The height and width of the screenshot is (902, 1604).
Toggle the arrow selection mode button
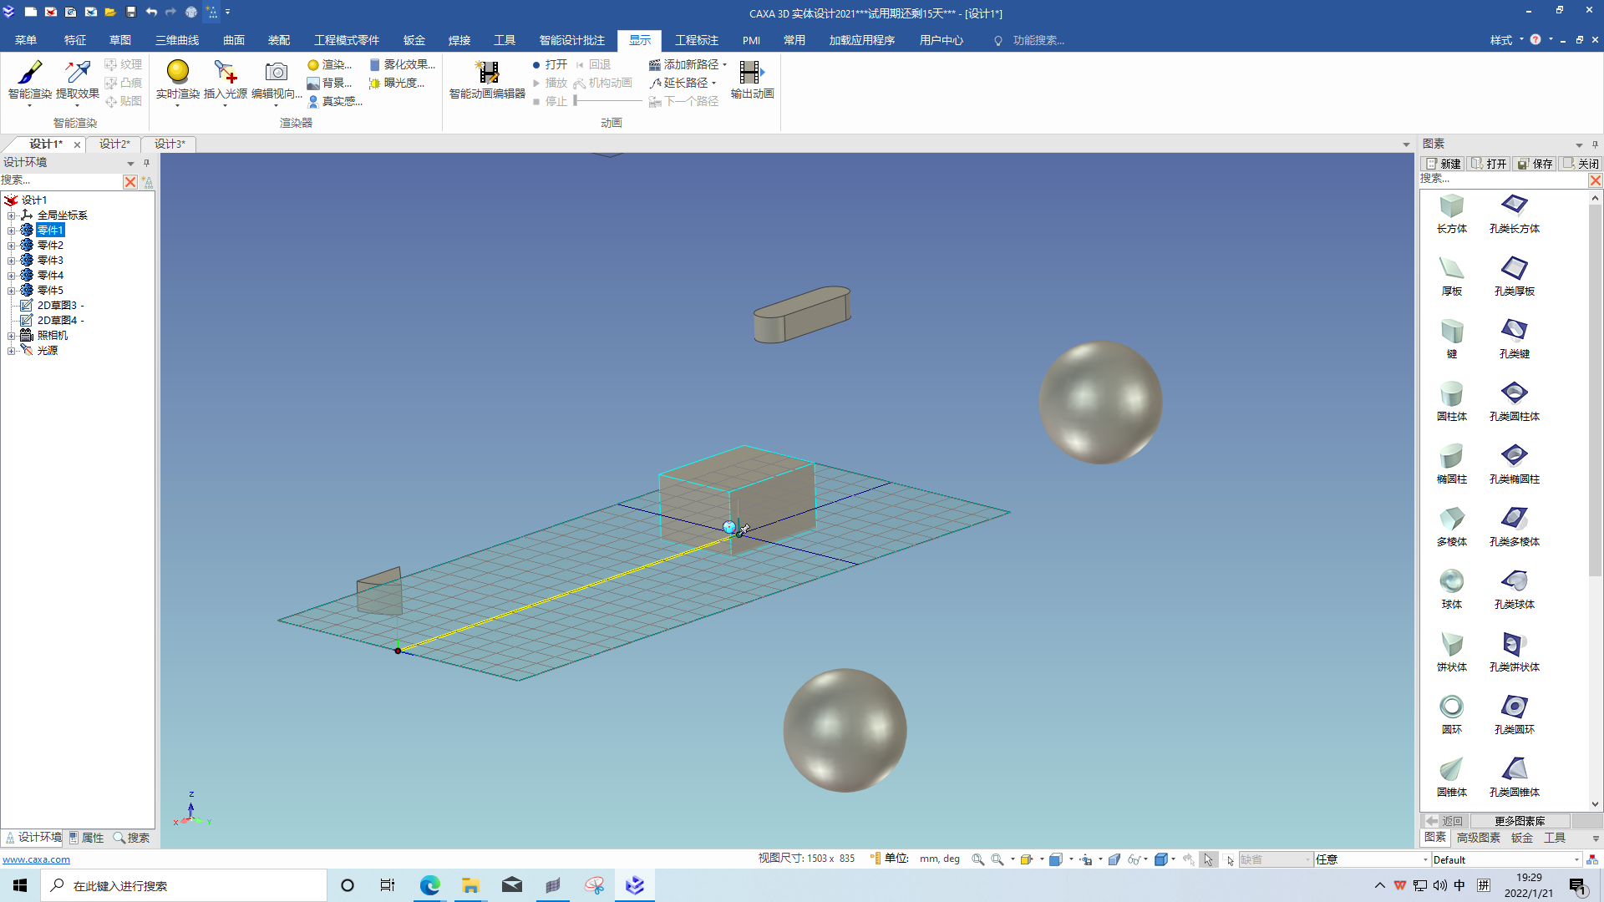[1208, 859]
